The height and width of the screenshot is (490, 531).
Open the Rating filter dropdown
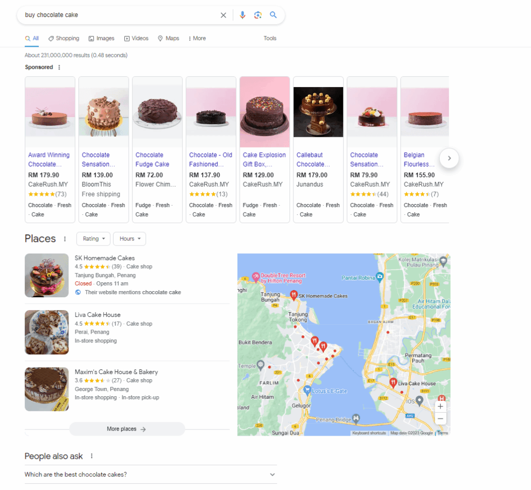(x=93, y=239)
